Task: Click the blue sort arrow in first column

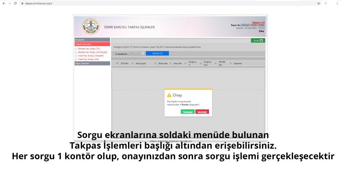Action: pyautogui.click(x=117, y=63)
